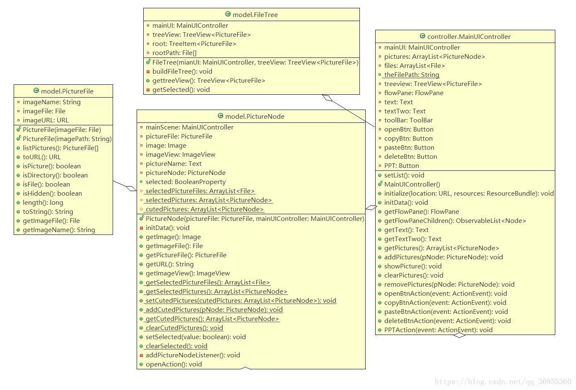Select pasteBtnAction(event: ActionEvent) method
This screenshot has height=390, width=576.
click(x=446, y=312)
